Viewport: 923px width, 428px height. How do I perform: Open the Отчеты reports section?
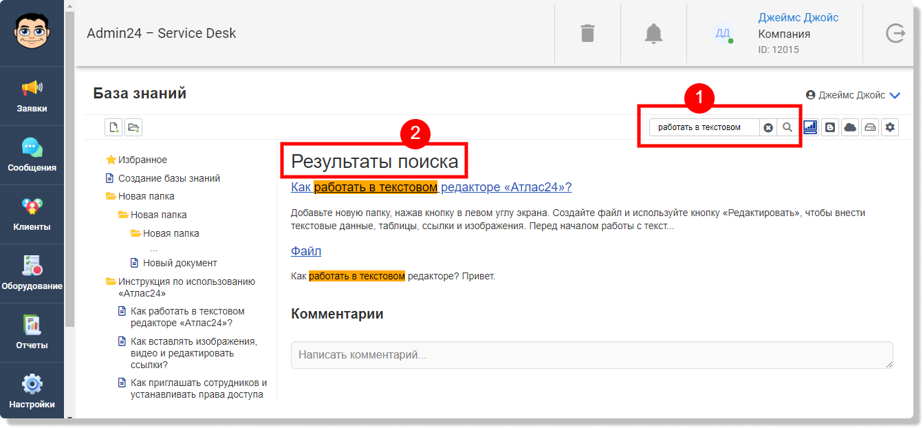click(32, 333)
